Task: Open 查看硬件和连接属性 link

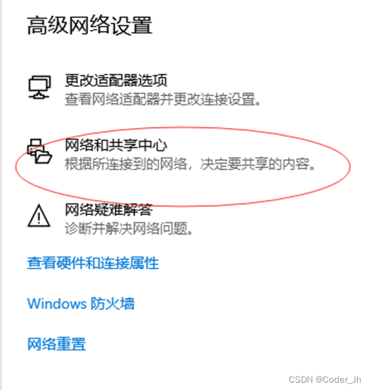Action: click(93, 263)
